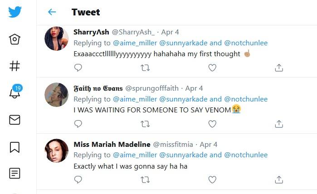Like SharryAsh's reply

coord(212,68)
